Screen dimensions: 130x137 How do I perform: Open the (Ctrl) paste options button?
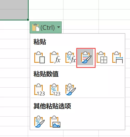pos(45,27)
